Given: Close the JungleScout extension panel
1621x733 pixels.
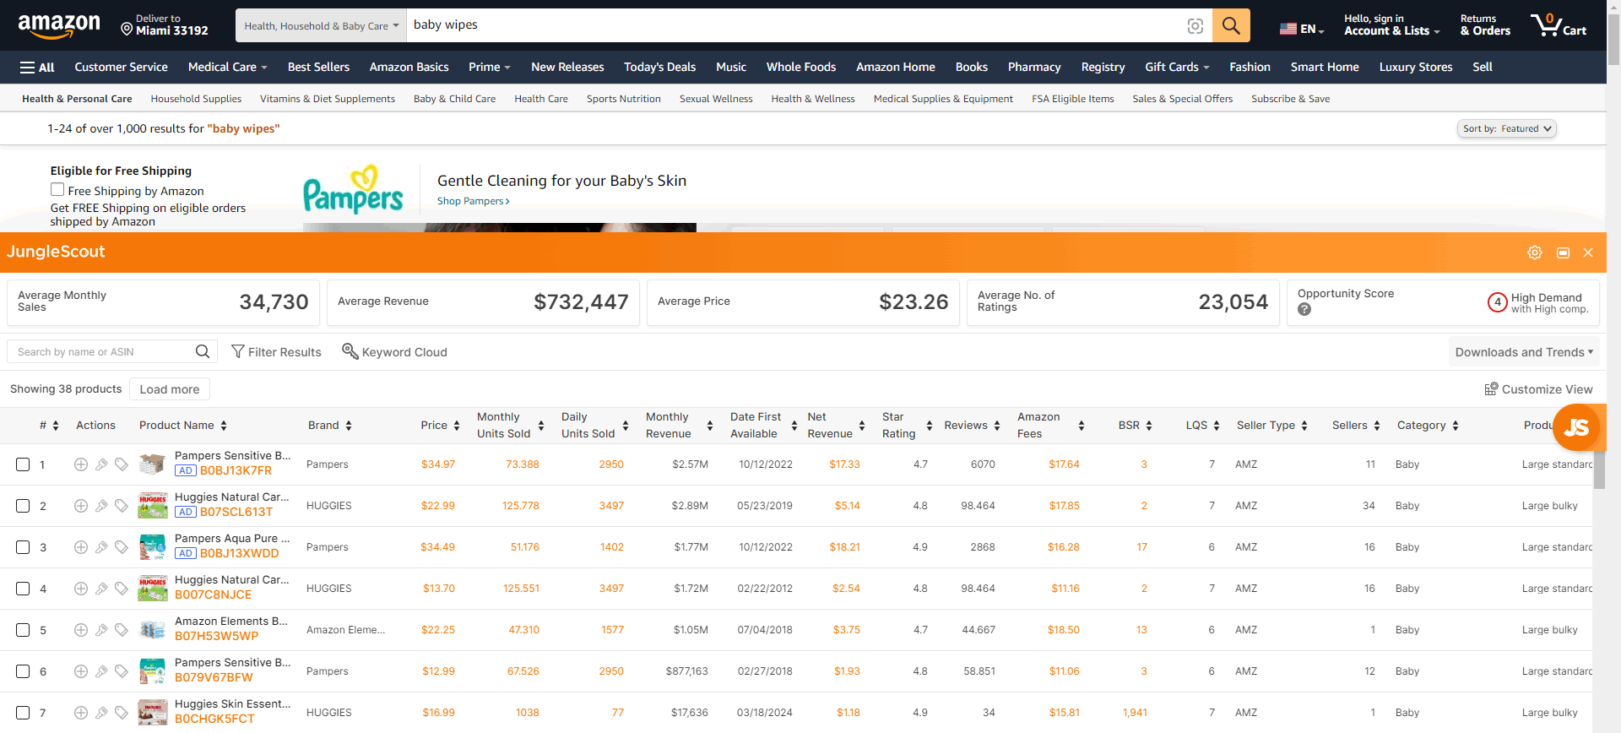Looking at the screenshot, I should click(1588, 252).
